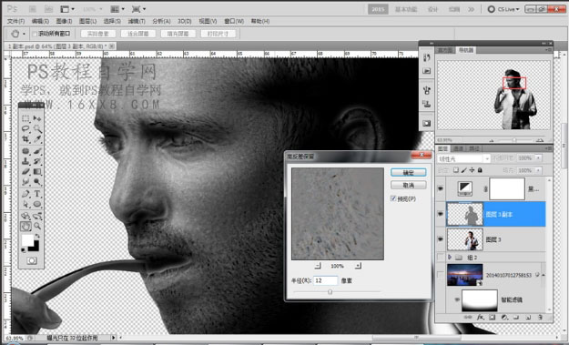Select the Blur tool
This screenshot has width=569, height=345.
pyautogui.click(x=25, y=182)
